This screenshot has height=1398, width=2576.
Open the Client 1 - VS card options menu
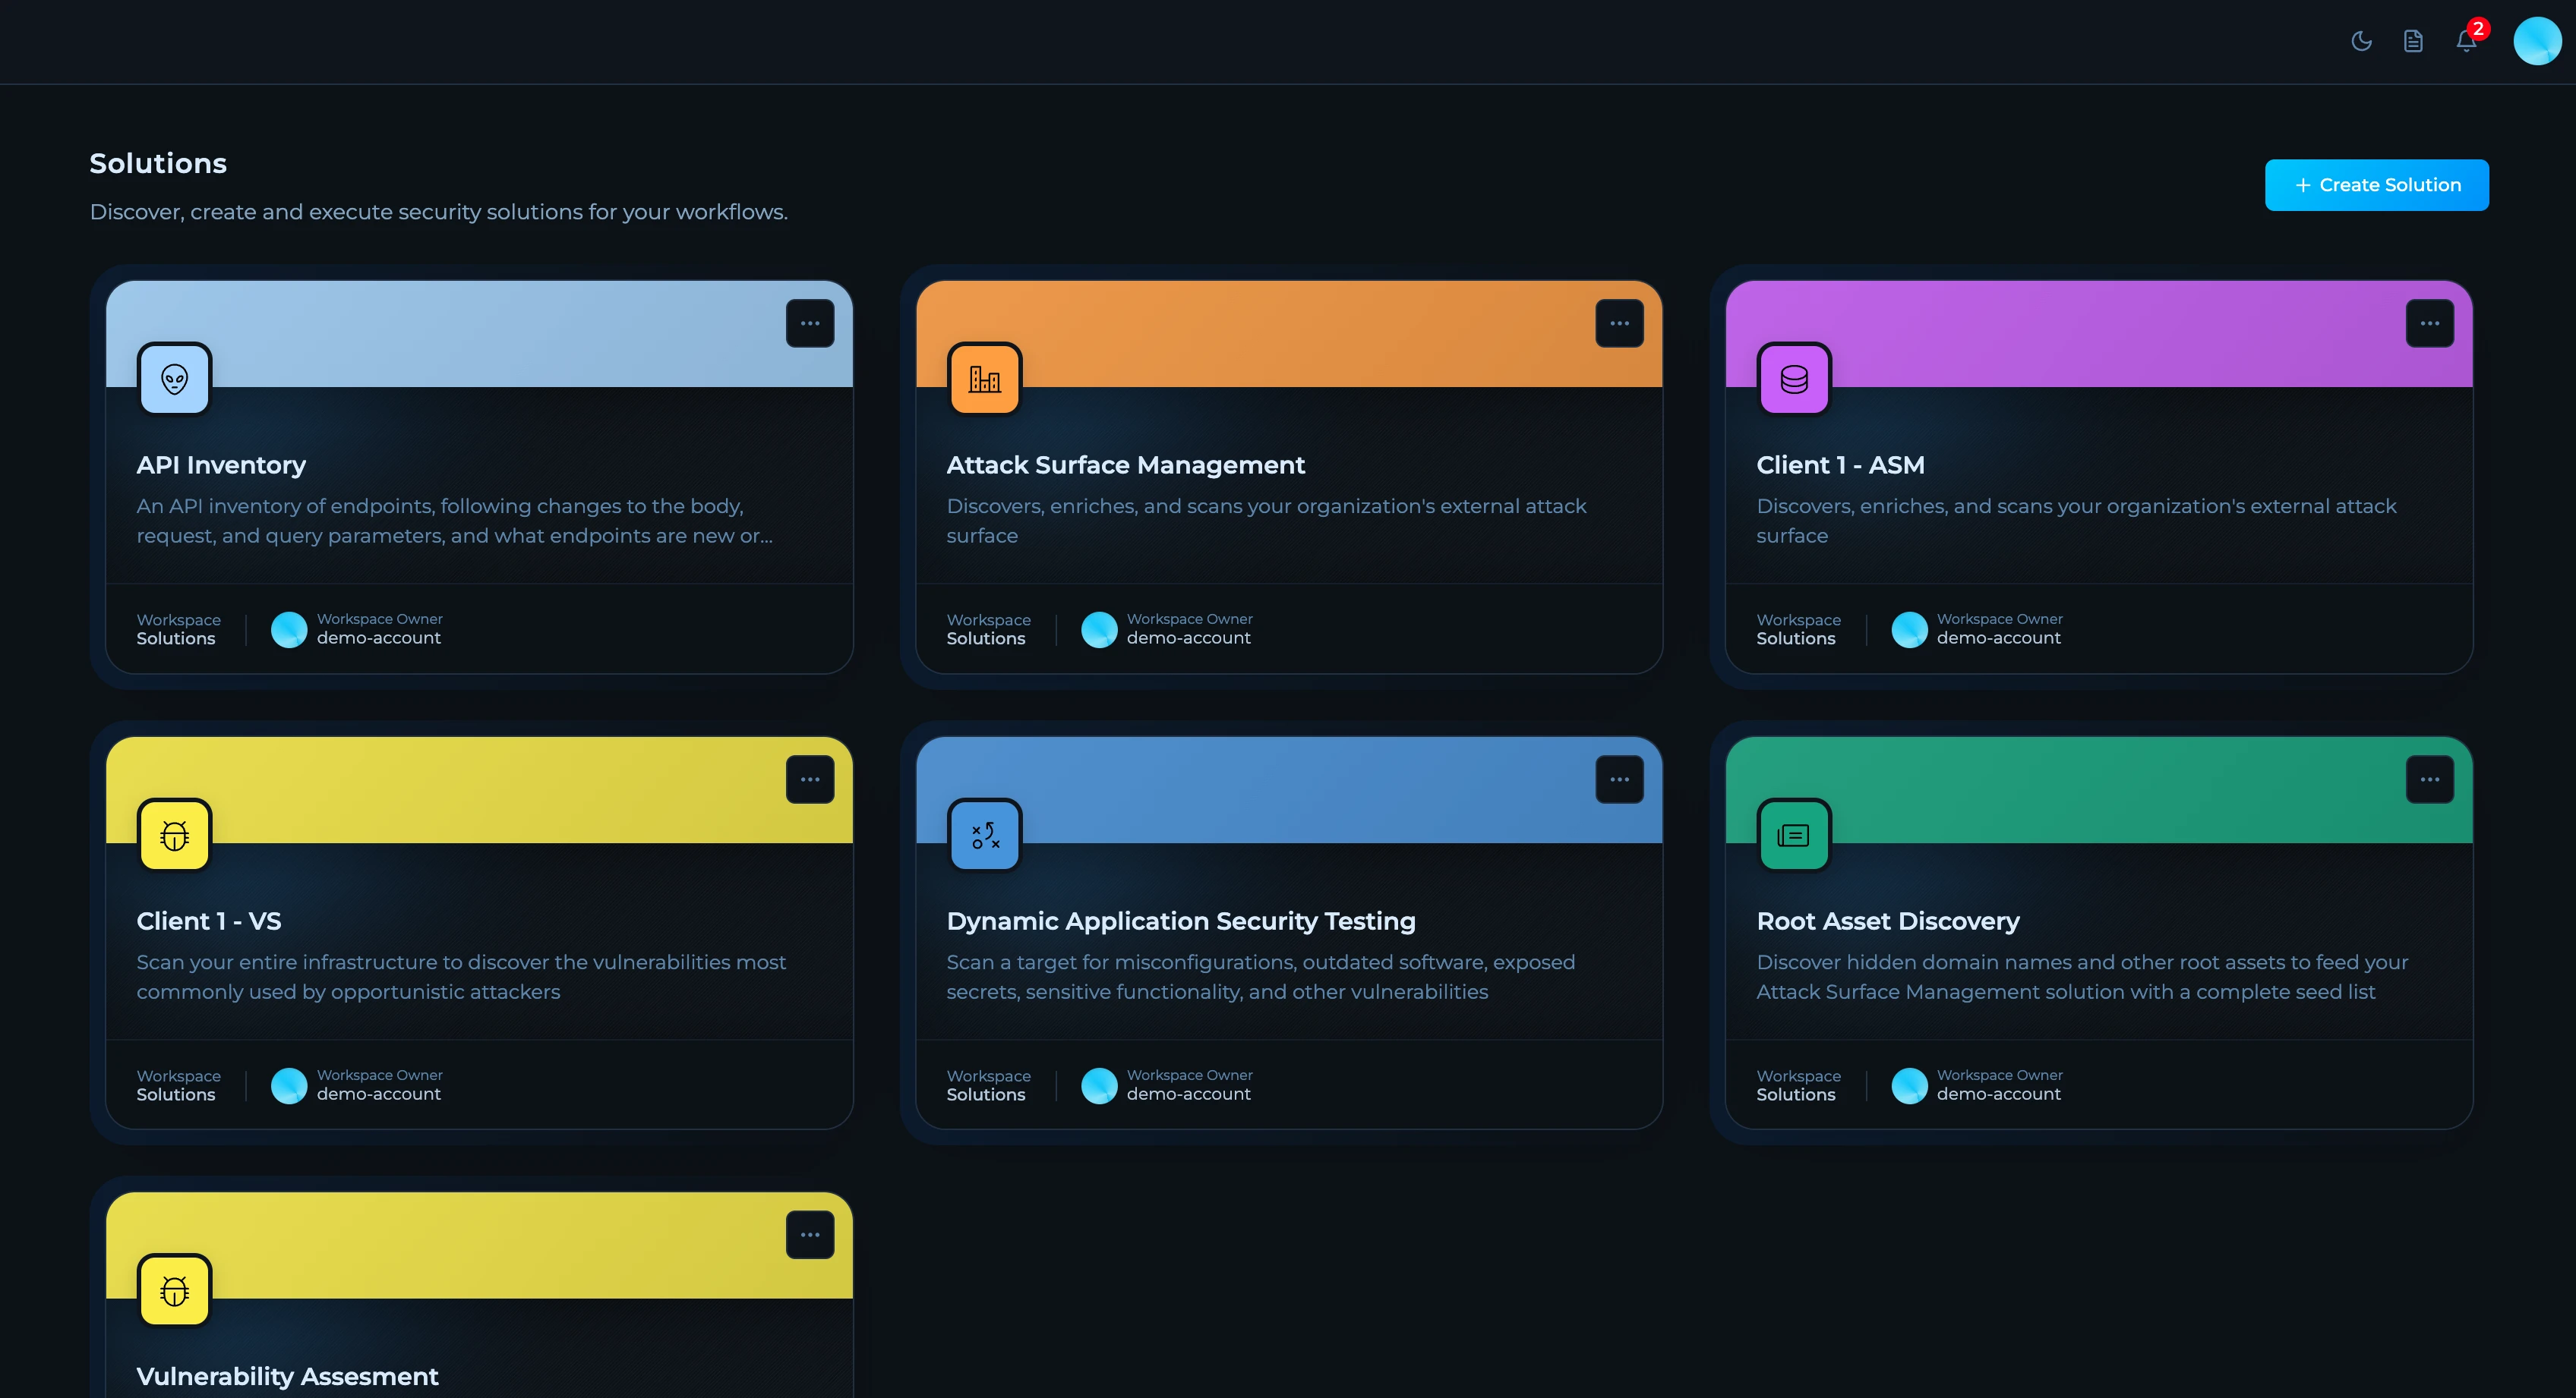point(810,779)
